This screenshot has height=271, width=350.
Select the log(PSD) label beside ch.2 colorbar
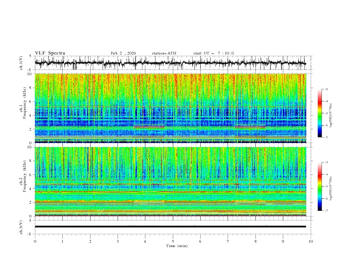point(331,189)
